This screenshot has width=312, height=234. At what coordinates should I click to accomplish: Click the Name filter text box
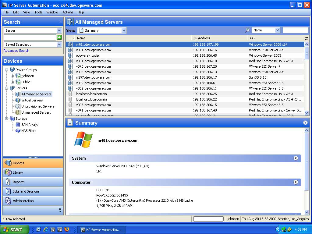tap(295, 30)
